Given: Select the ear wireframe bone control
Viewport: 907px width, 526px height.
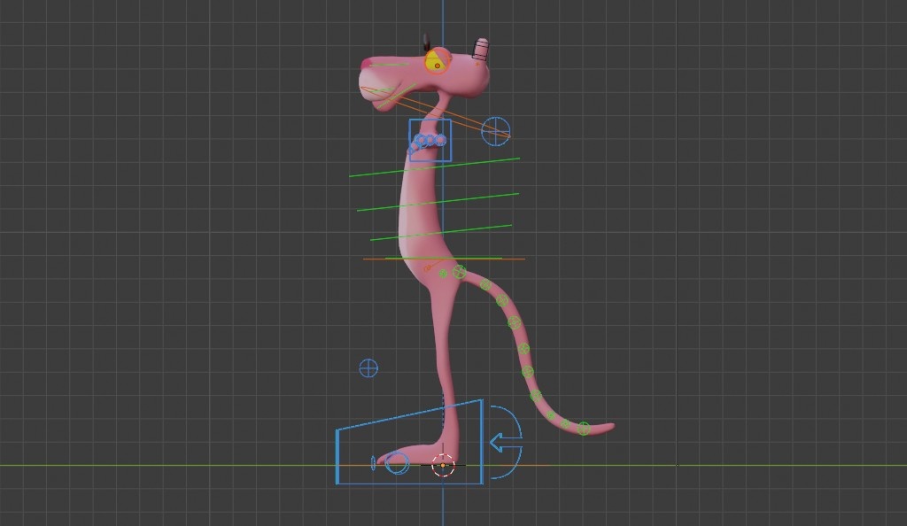Looking at the screenshot, I should [480, 49].
